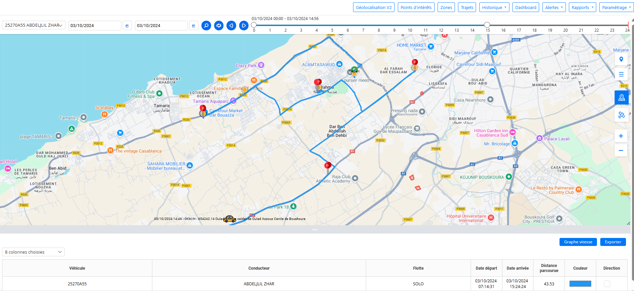Zoom in on the map
Viewport: 634px width, 291px height.
621,136
